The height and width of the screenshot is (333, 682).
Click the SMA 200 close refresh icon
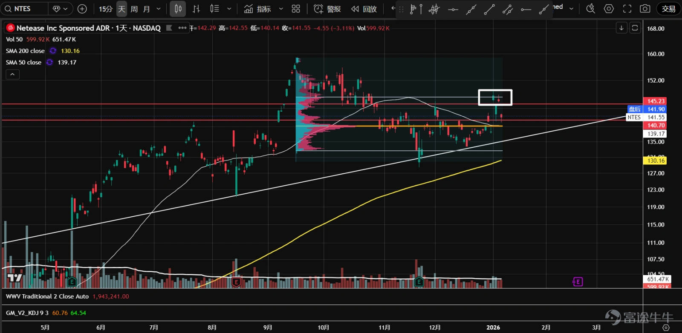pos(53,51)
